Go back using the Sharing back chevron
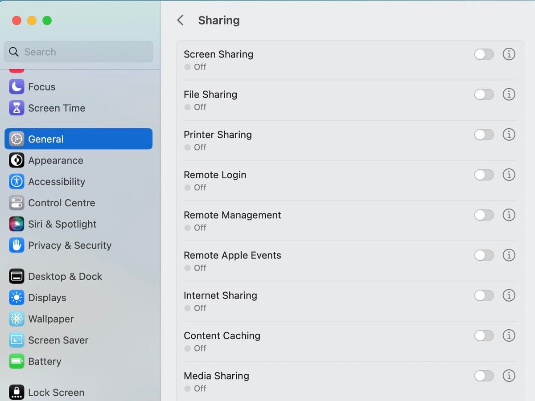Screen dimensions: 535x401 pyautogui.click(x=180, y=20)
